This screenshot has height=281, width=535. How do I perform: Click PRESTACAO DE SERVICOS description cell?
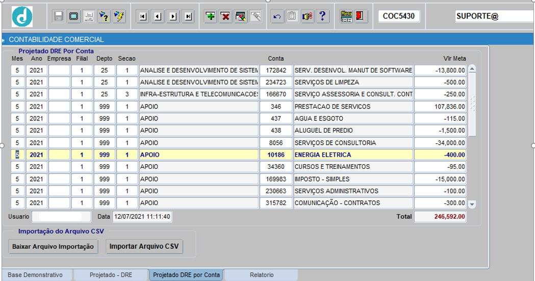pyautogui.click(x=353, y=107)
